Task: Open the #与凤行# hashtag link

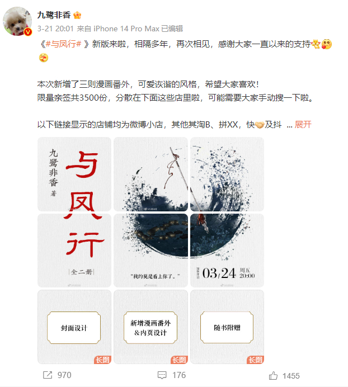Action: (63, 44)
